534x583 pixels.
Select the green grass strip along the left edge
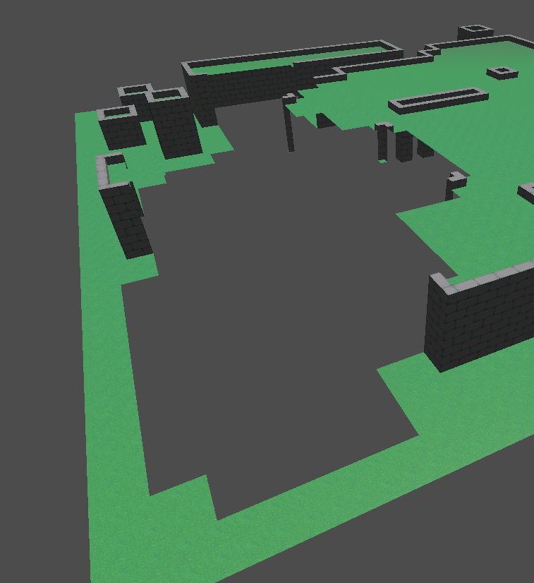click(106, 388)
